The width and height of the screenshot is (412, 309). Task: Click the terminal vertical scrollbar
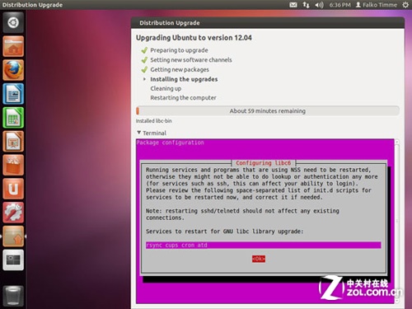[397, 222]
